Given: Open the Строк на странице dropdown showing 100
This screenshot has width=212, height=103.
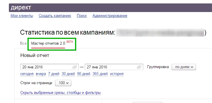Looking at the screenshot, I should pyautogui.click(x=63, y=83).
